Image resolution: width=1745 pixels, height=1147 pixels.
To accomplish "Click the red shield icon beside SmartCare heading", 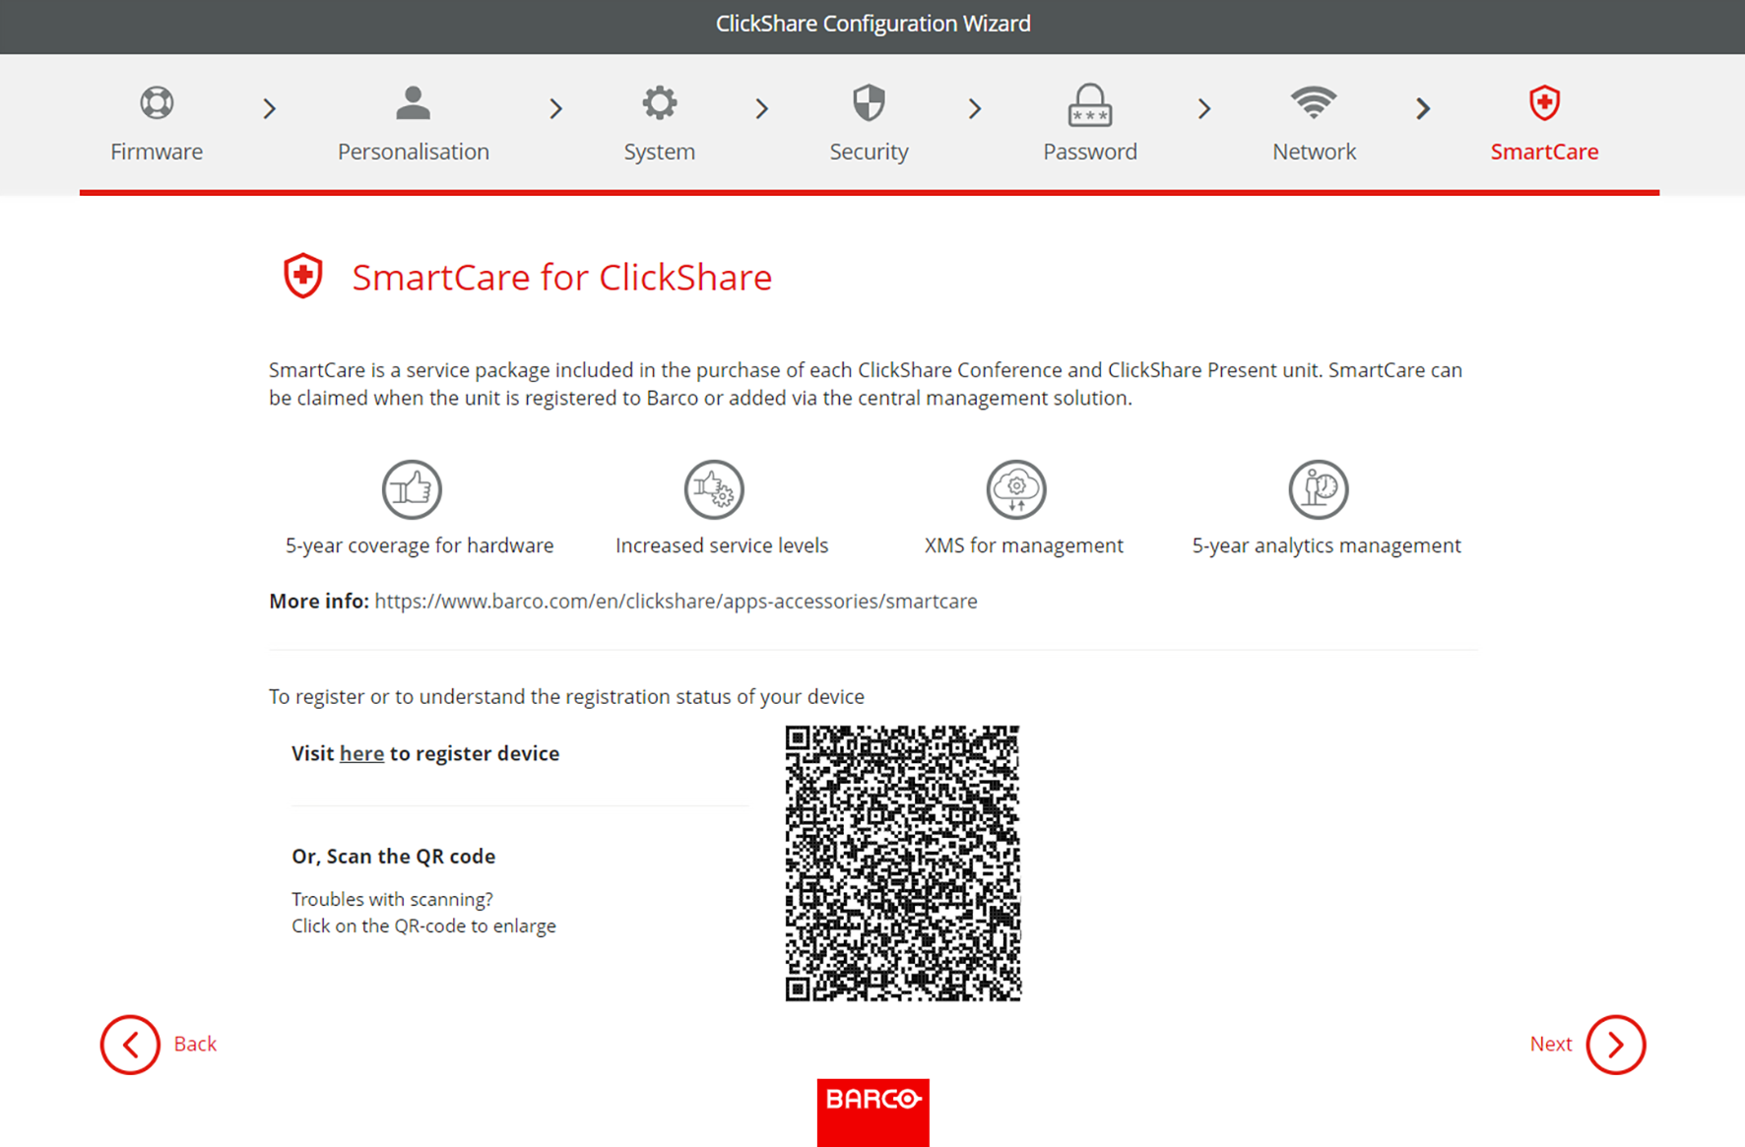I will tap(303, 276).
